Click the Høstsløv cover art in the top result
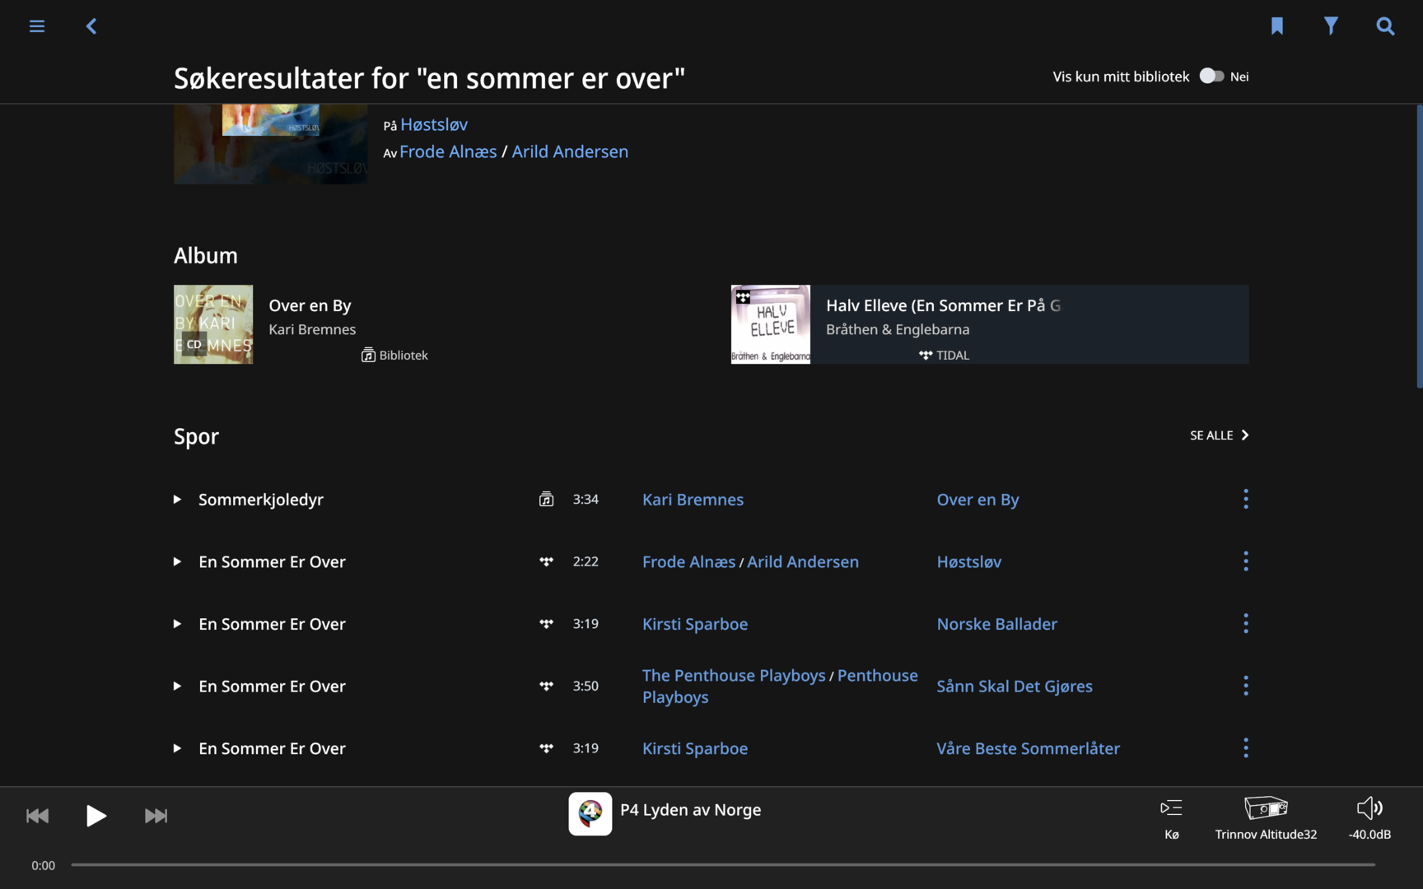The image size is (1423, 889). coord(271,144)
